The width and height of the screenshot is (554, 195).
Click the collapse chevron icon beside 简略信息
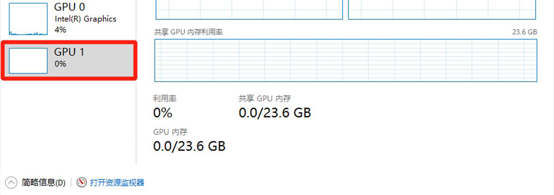tap(11, 183)
